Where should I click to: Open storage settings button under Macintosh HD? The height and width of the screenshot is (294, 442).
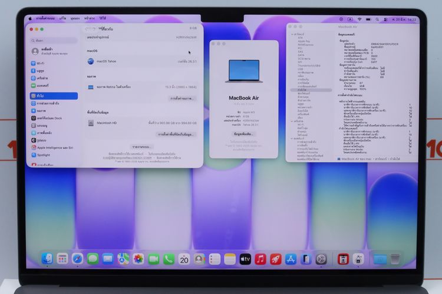[x=176, y=134]
